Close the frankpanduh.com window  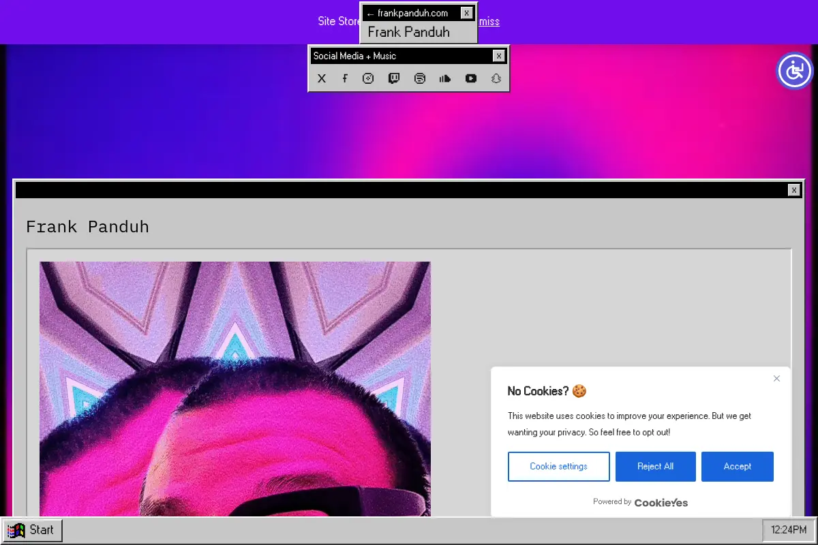[466, 13]
